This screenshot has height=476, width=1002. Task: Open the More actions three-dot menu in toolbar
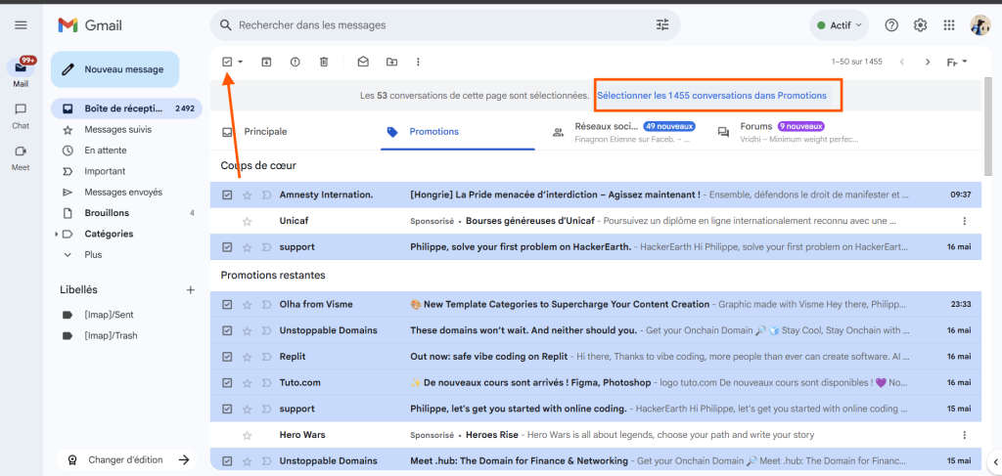(418, 62)
